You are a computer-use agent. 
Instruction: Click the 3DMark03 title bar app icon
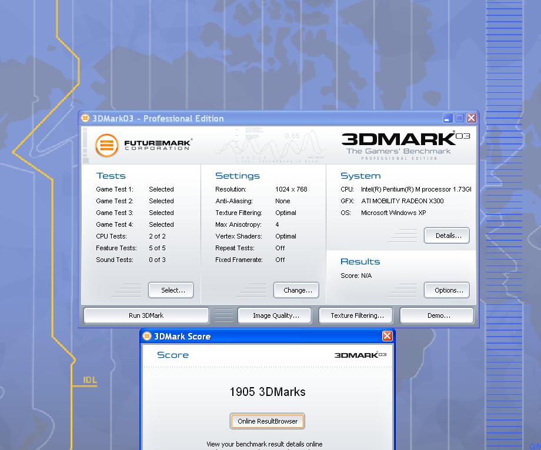[x=85, y=118]
